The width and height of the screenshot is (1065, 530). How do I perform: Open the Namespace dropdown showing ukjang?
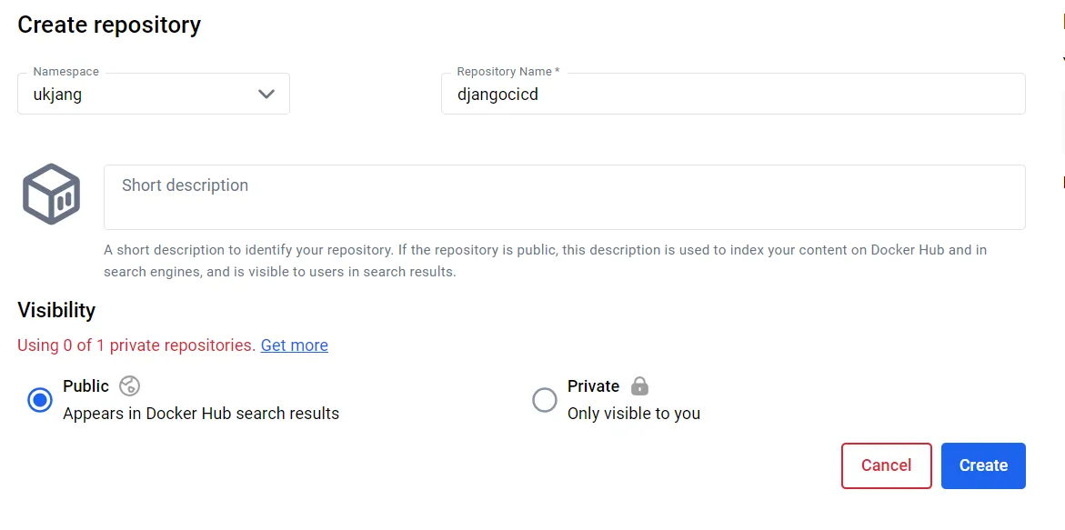pos(154,94)
